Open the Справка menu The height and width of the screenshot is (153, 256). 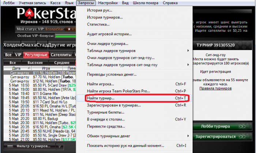click(170, 3)
